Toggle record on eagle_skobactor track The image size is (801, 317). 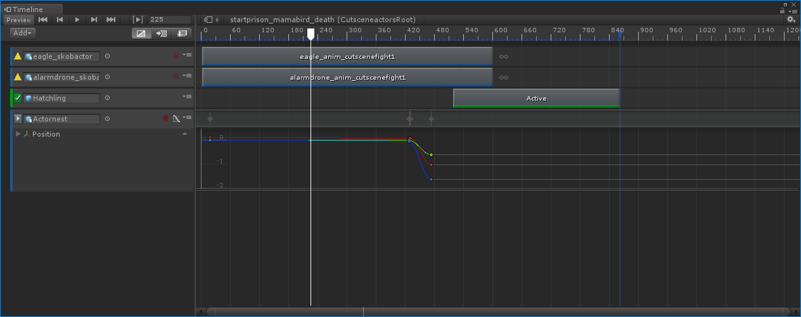[x=176, y=56]
